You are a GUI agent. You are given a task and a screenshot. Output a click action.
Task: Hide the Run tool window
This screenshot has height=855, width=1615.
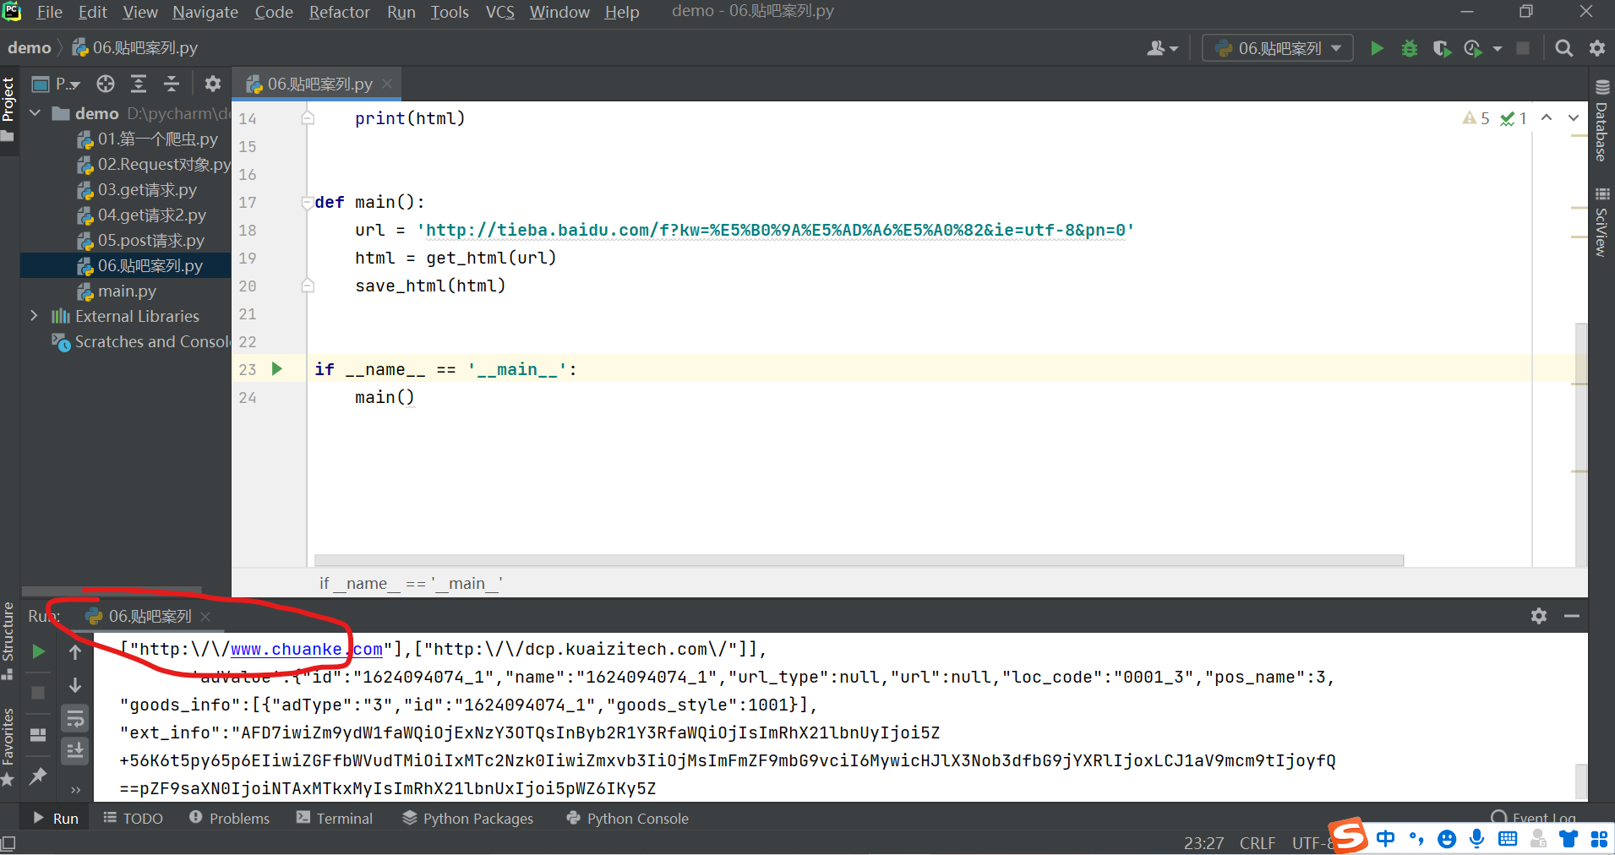point(1572,616)
